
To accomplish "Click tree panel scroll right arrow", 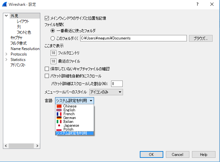I will pos(37,146).
